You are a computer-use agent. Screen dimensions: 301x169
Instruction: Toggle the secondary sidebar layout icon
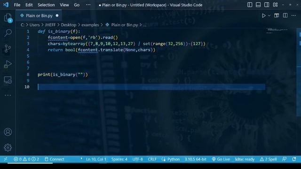(267, 5)
